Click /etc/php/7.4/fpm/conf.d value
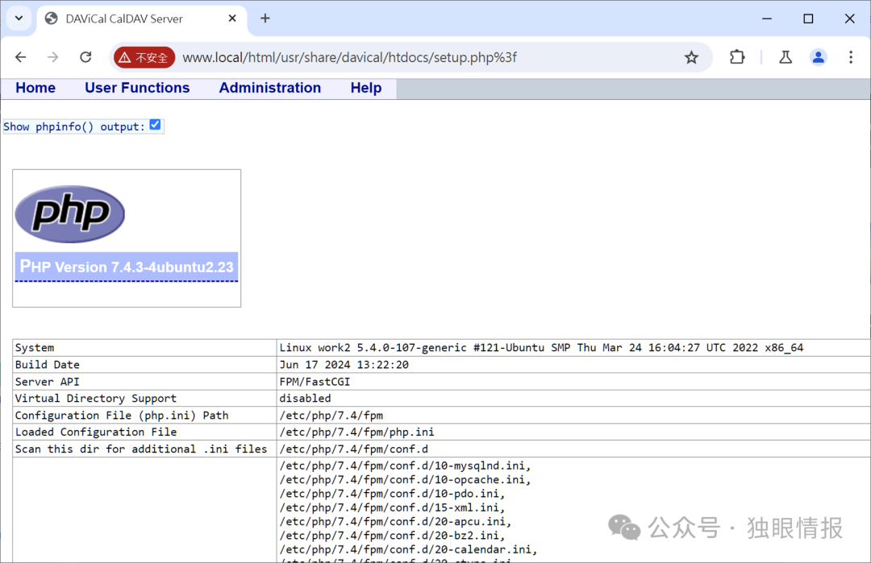Viewport: 871px width, 563px height. pyautogui.click(x=354, y=449)
